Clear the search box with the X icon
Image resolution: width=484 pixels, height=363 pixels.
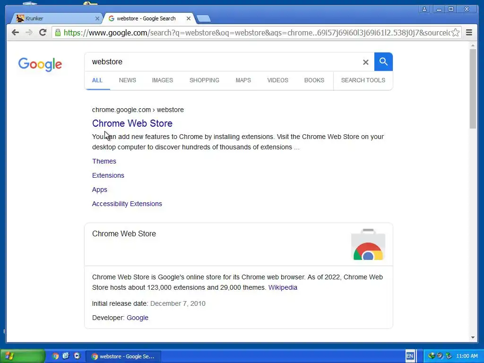(x=365, y=62)
